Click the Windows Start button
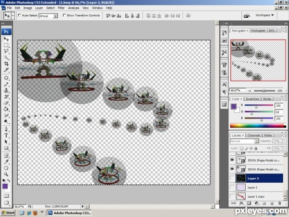 click(x=8, y=213)
